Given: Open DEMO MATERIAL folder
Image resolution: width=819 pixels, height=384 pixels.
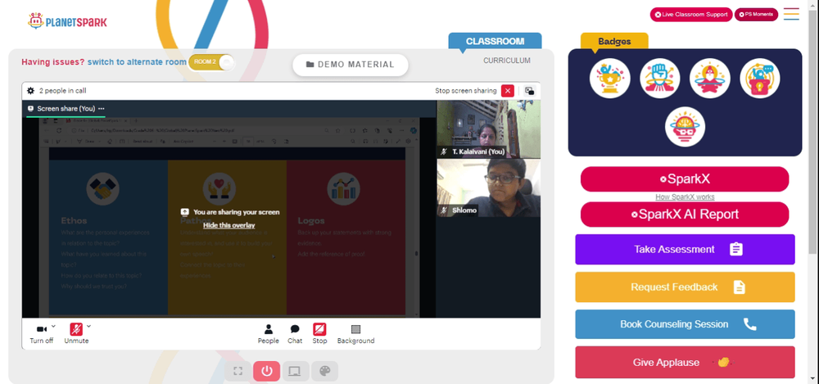Looking at the screenshot, I should click(x=351, y=65).
